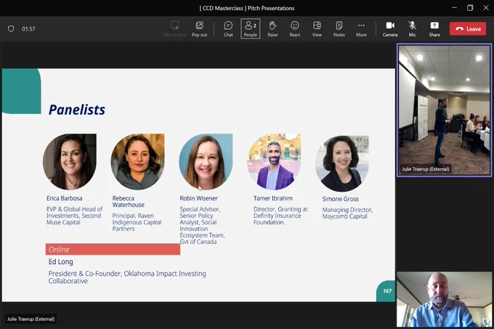
Task: Open meeting Notes
Action: pos(339,28)
